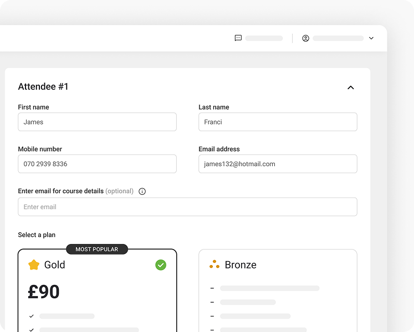Click the Attendee #1 heading

[x=43, y=87]
